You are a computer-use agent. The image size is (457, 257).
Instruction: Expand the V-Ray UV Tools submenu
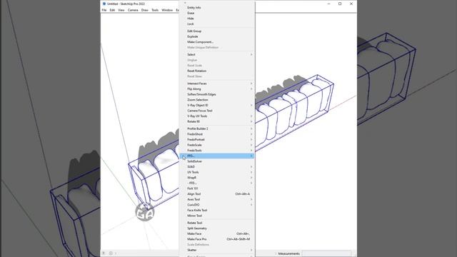click(x=217, y=116)
